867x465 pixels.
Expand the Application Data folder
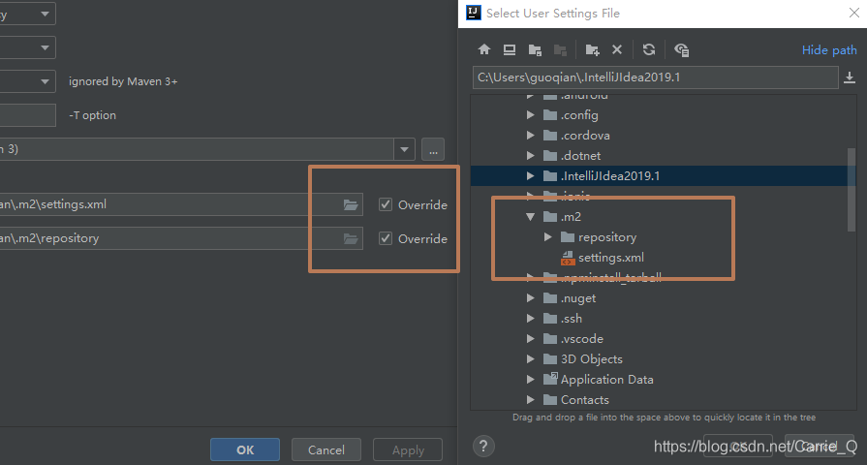(x=530, y=380)
